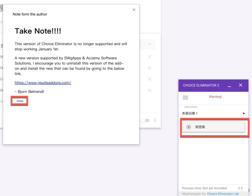
Task: Remove the second option with its X
Action: (x=149, y=68)
